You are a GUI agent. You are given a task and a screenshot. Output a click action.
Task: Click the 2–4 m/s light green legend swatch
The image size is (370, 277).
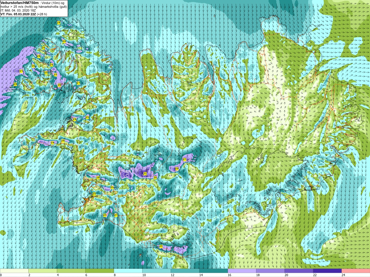(x=43, y=271)
